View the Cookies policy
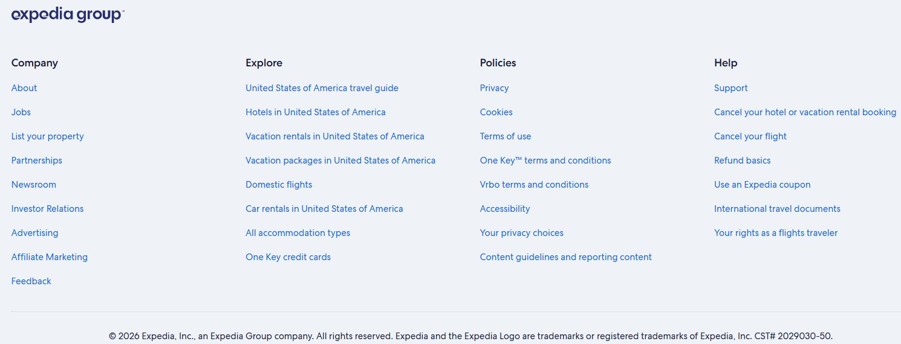Screen dimensions: 901x344 496,112
